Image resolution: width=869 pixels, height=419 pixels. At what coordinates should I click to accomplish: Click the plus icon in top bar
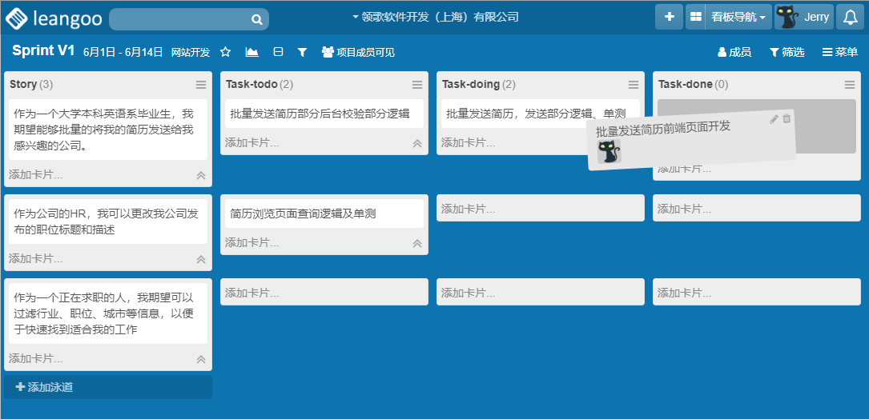(x=669, y=17)
